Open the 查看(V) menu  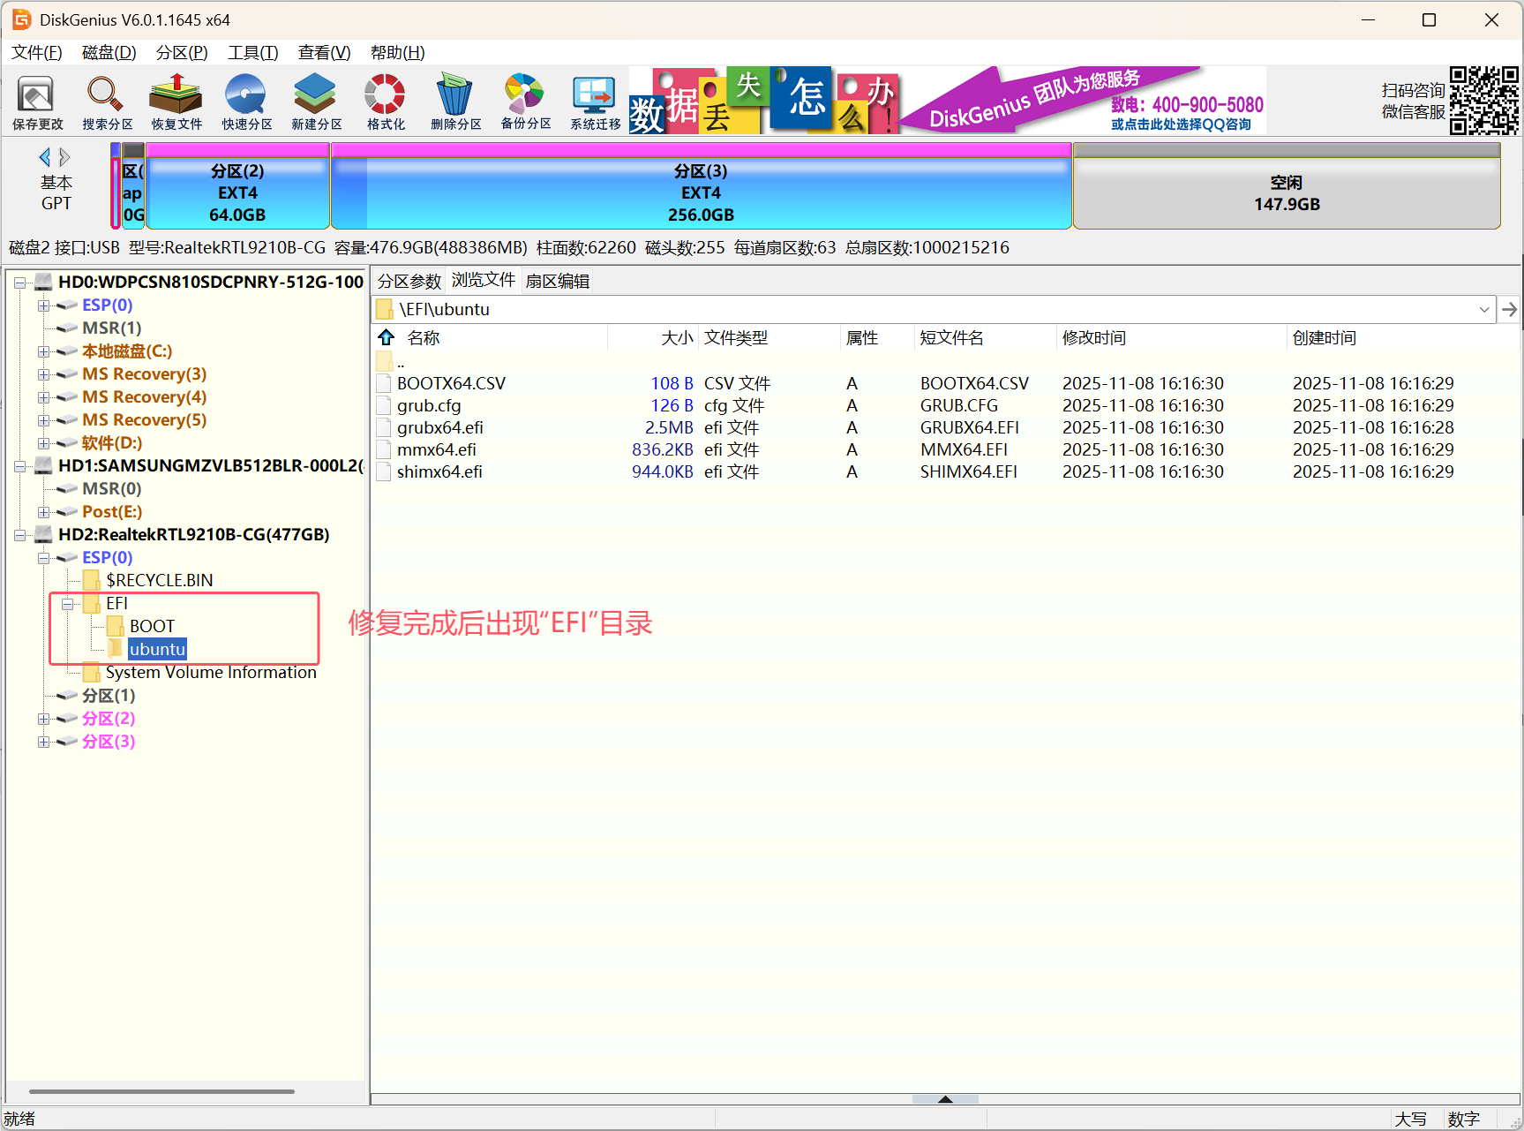point(324,52)
